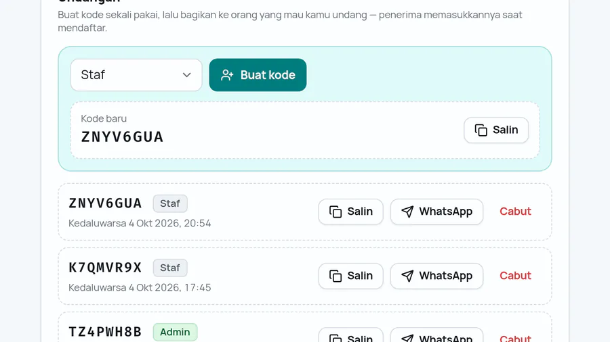Click the Kode baru label
The image size is (610, 342).
click(x=104, y=118)
